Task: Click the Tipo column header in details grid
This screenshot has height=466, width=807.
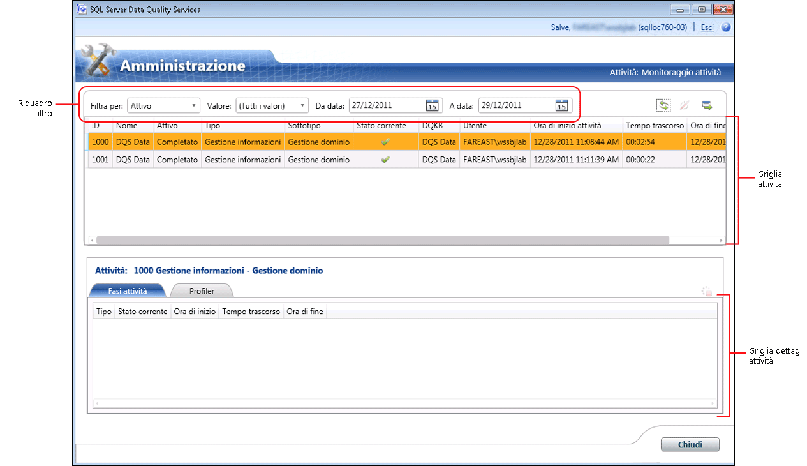Action: pos(104,312)
